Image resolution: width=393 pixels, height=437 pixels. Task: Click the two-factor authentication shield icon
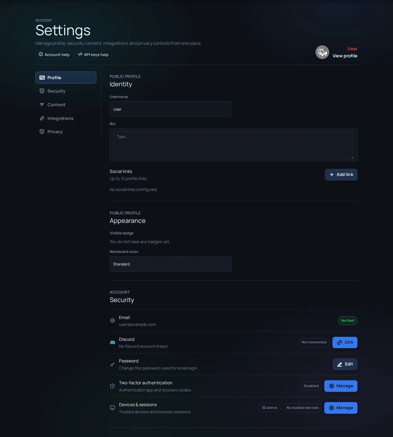pos(112,386)
